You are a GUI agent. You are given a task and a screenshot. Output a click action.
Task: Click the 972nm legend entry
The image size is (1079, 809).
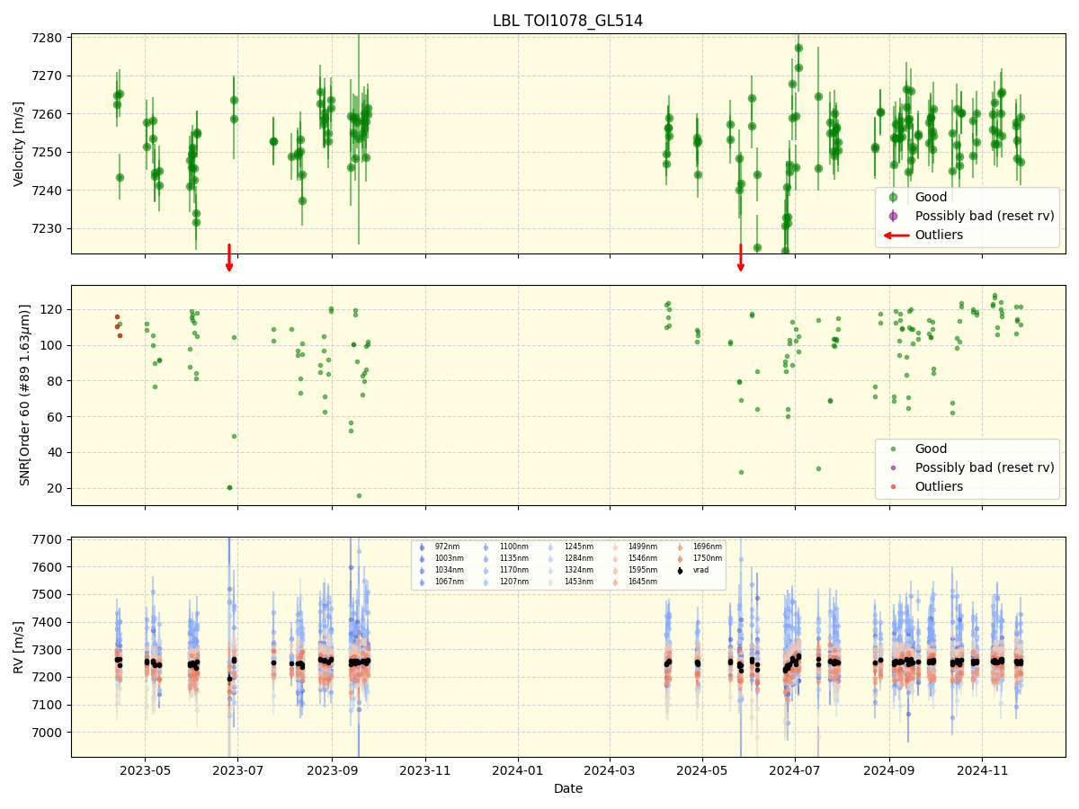(x=447, y=547)
